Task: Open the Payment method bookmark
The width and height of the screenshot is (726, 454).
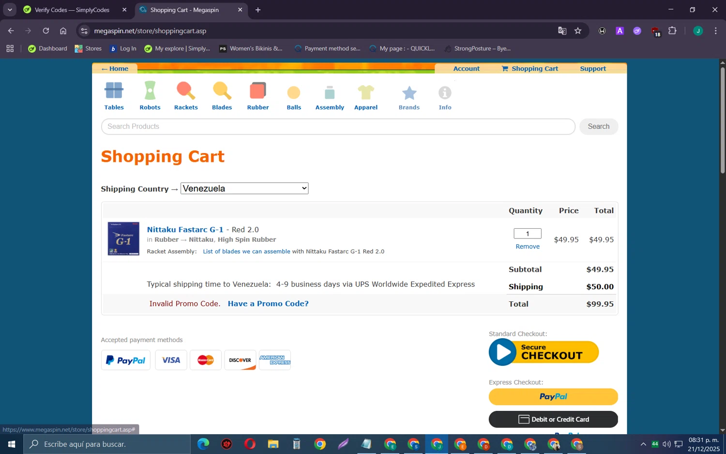Action: [x=327, y=48]
